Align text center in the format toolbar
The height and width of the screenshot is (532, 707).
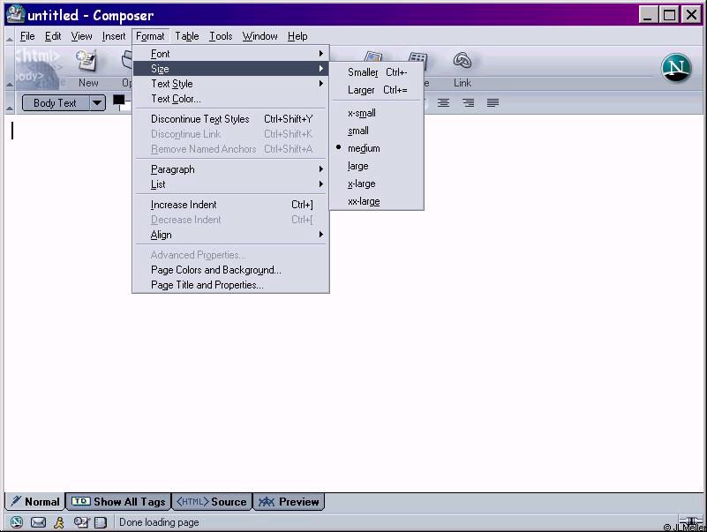(443, 103)
